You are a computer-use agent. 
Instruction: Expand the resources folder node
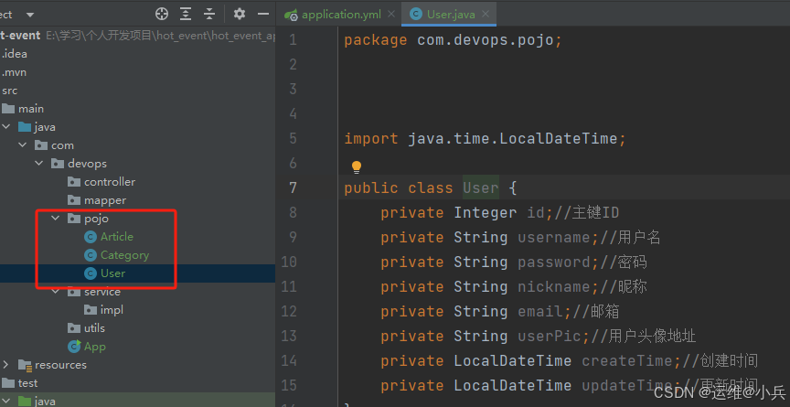click(x=6, y=364)
